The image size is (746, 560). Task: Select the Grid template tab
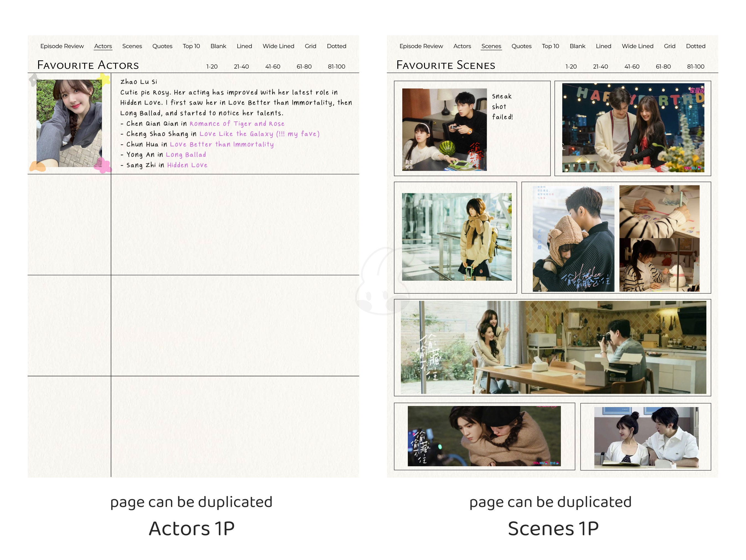(x=310, y=46)
